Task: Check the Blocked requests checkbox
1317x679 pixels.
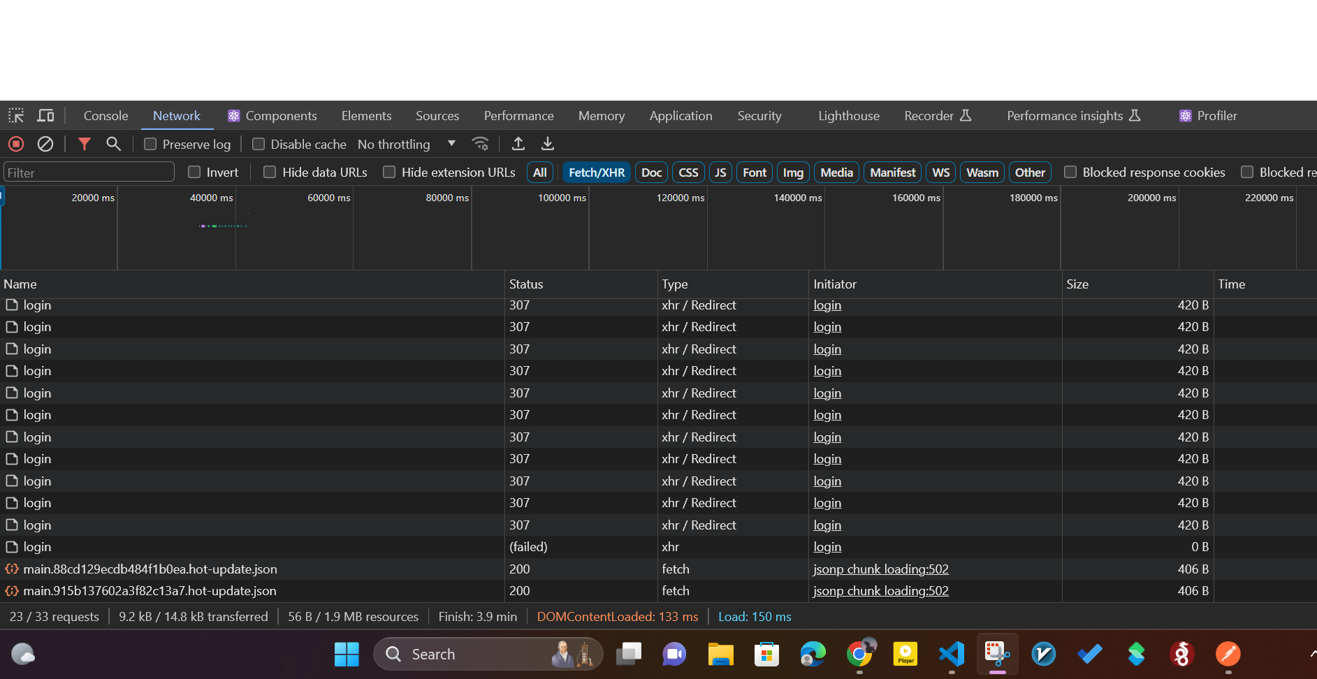Action: point(1247,172)
